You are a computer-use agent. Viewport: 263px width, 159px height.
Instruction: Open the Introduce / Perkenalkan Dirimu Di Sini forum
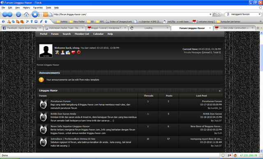tap(73, 139)
